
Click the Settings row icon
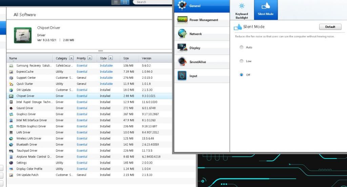pos(11,163)
